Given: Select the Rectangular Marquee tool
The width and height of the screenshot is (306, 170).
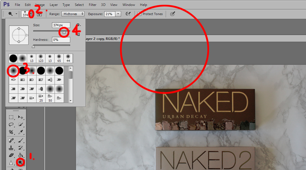Looking at the screenshot, I should click(11, 117).
